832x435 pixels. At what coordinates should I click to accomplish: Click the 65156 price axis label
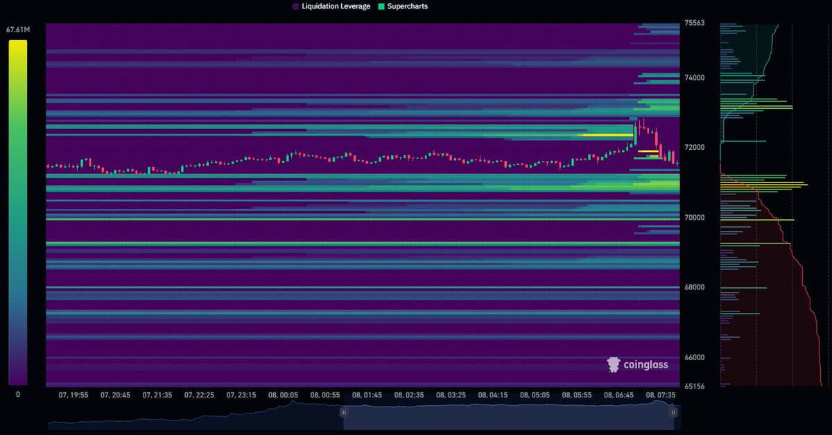[695, 386]
